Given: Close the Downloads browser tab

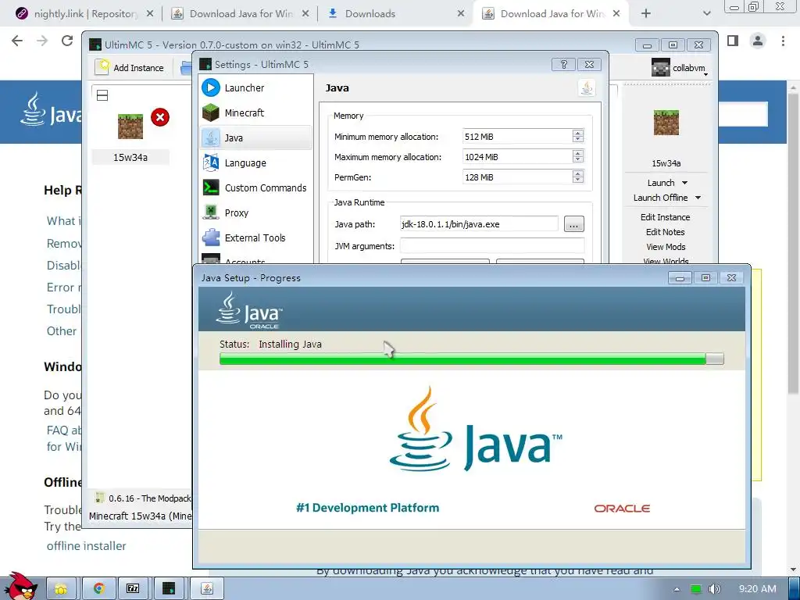Looking at the screenshot, I should click(x=460, y=14).
